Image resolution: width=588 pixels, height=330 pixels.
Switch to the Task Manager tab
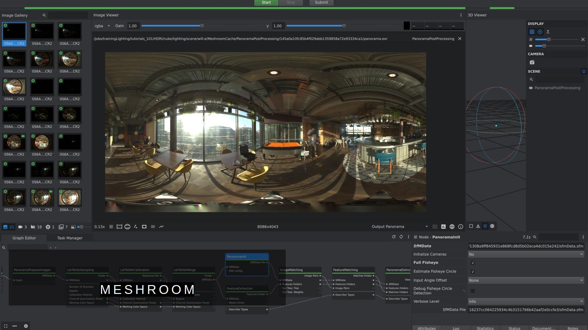70,238
